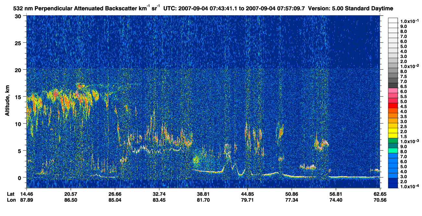The width and height of the screenshot is (422, 216).
Task: Click the colorbar label 7.5
Action: click(x=404, y=76)
